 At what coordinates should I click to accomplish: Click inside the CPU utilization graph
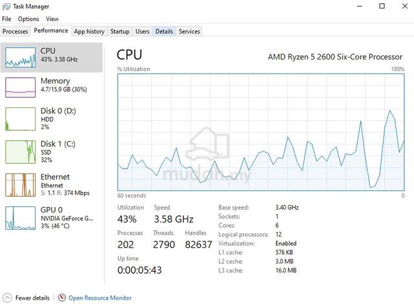point(261,132)
